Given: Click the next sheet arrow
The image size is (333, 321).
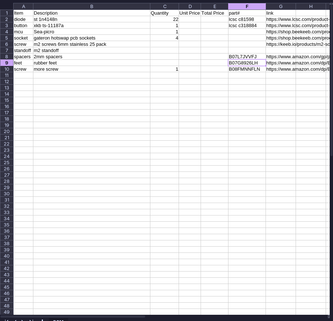Looking at the screenshot, I should 23,320.
